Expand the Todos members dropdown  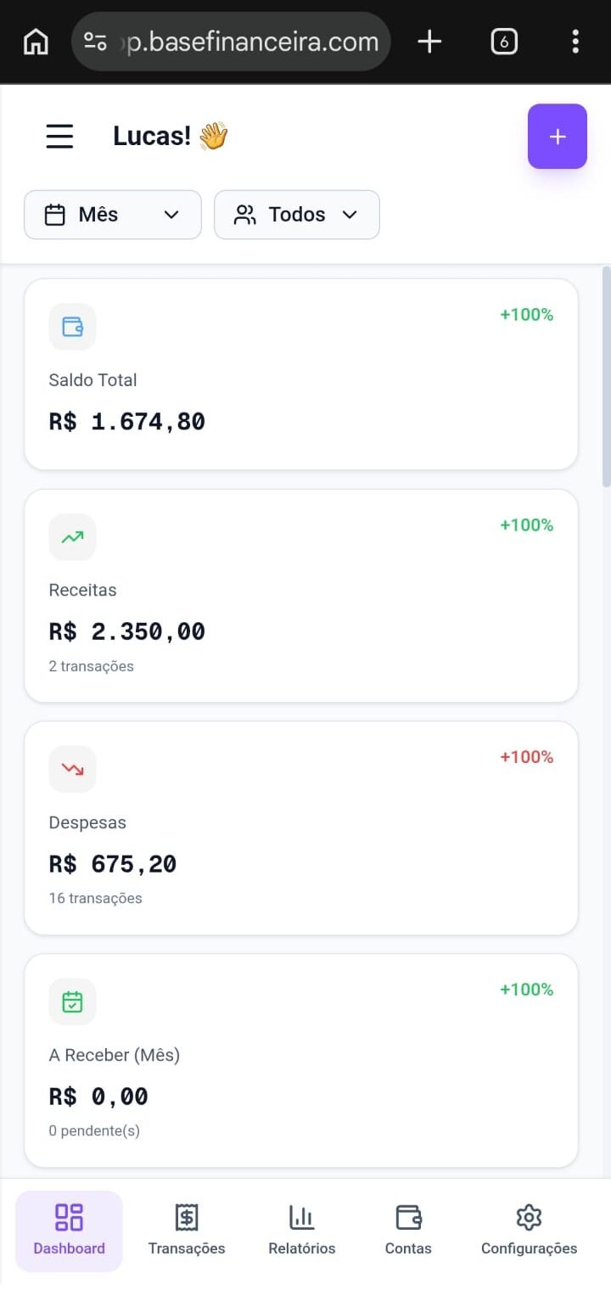tap(296, 215)
